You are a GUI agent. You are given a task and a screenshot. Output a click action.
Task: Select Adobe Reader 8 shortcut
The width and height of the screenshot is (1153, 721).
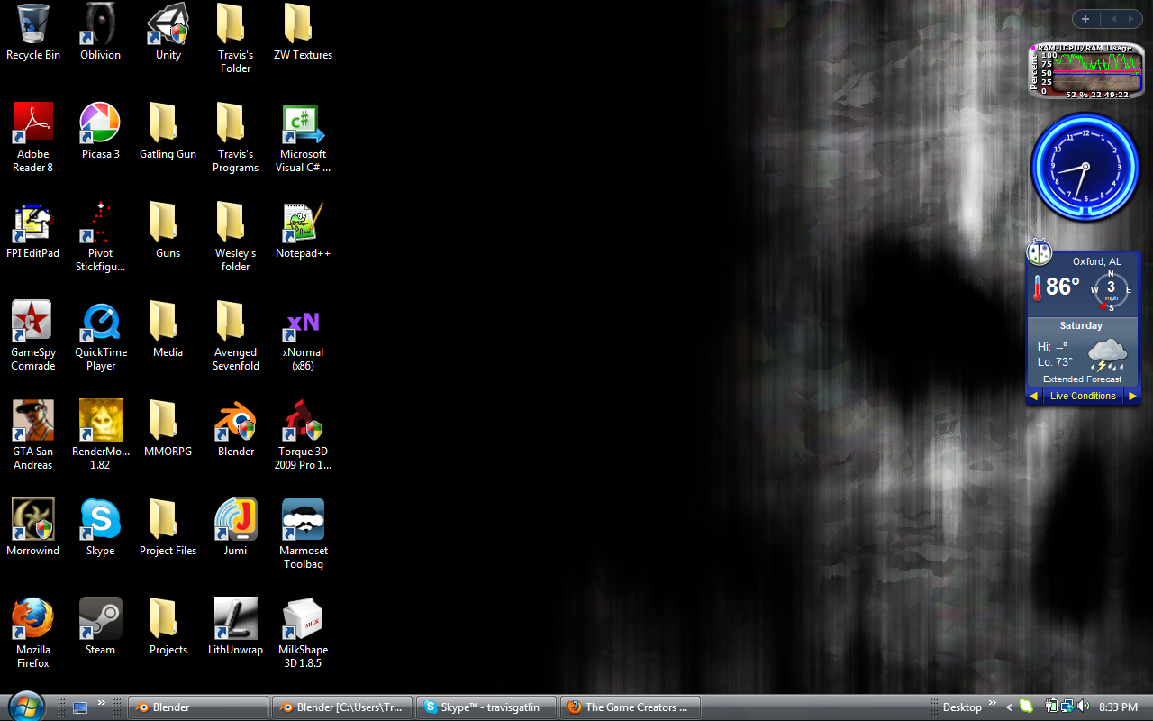(x=33, y=137)
